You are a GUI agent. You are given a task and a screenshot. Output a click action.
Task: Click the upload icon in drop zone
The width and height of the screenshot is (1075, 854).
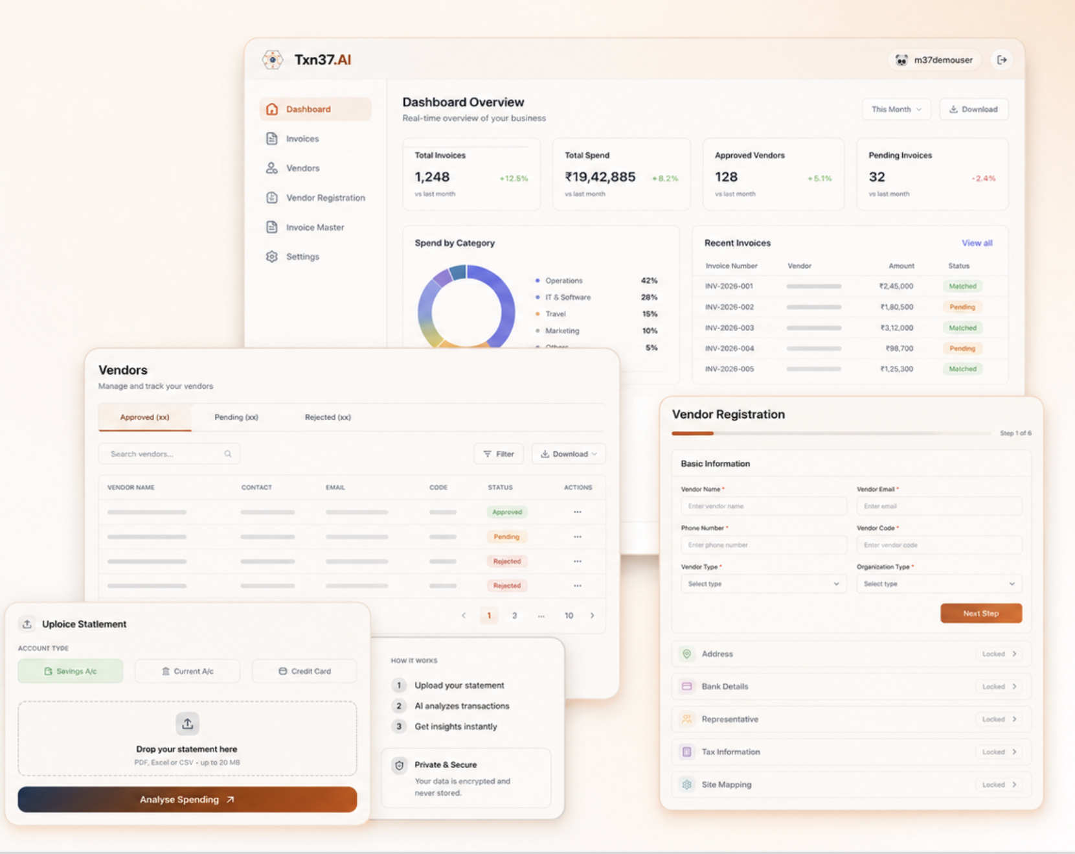tap(187, 724)
